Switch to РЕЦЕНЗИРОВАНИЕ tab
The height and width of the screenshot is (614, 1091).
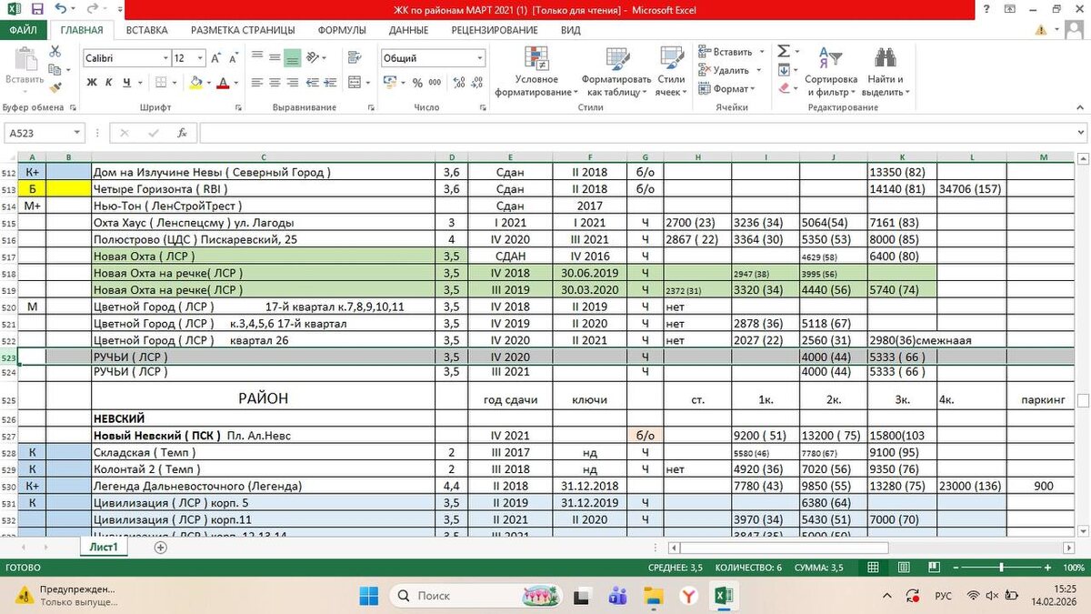[x=495, y=30]
